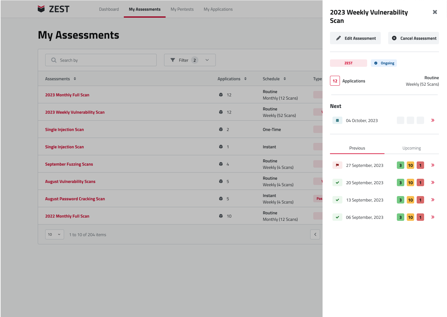Toggle the sort arrows on the Assessments column

coord(74,79)
